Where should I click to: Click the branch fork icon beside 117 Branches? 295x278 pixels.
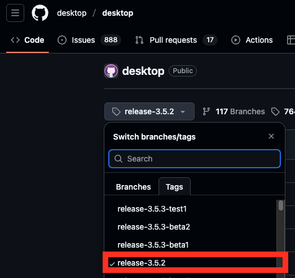[206, 111]
